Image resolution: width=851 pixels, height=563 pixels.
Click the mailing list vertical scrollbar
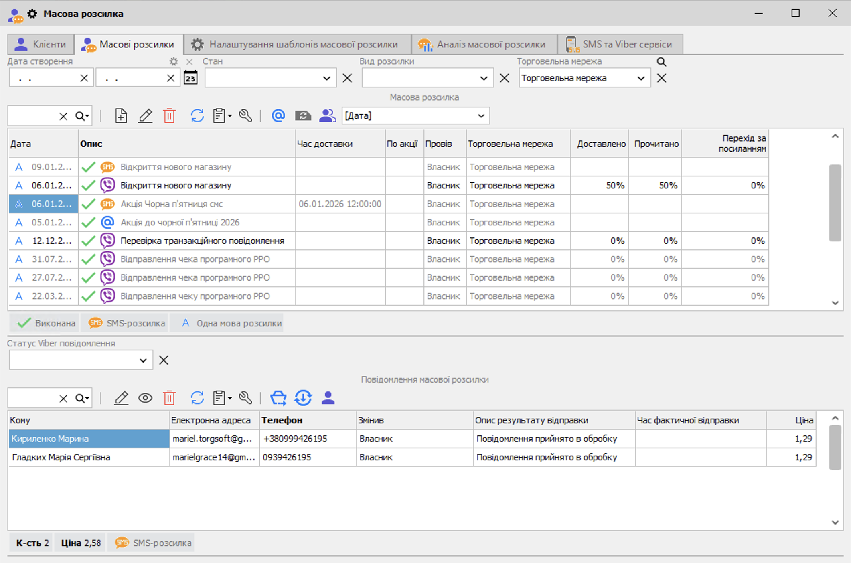[835, 203]
